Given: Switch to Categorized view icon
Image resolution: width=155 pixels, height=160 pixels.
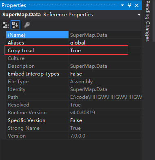Looking at the screenshot, I should (x=6, y=25).
